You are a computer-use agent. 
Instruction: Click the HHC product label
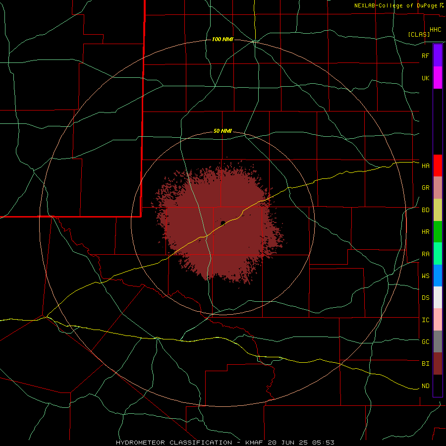[436, 30]
